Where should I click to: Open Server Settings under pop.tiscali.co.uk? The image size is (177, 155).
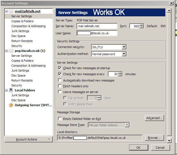[x=21, y=56]
